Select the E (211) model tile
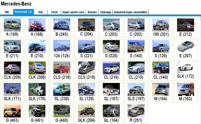201x124 pixels. (x=12, y=49)
